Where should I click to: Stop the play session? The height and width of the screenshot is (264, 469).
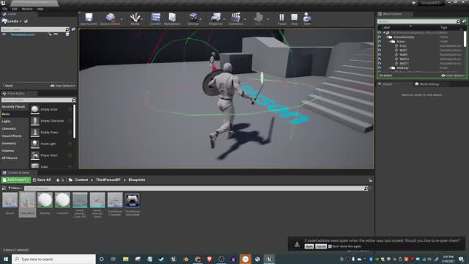coord(295,19)
